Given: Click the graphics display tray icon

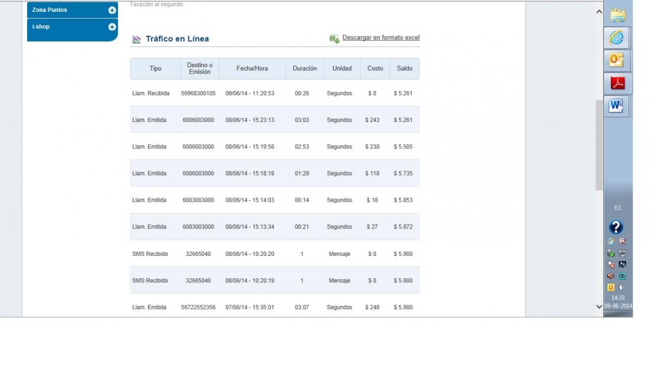Looking at the screenshot, I should [622, 265].
